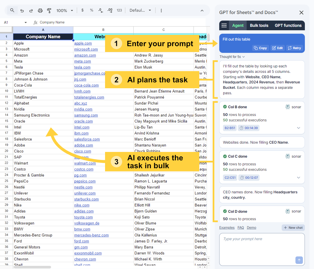
Task: Open the zoom level 100% dropdown
Action: click(x=65, y=10)
